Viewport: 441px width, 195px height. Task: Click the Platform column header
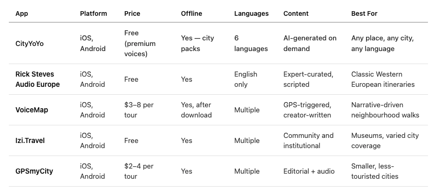(94, 13)
